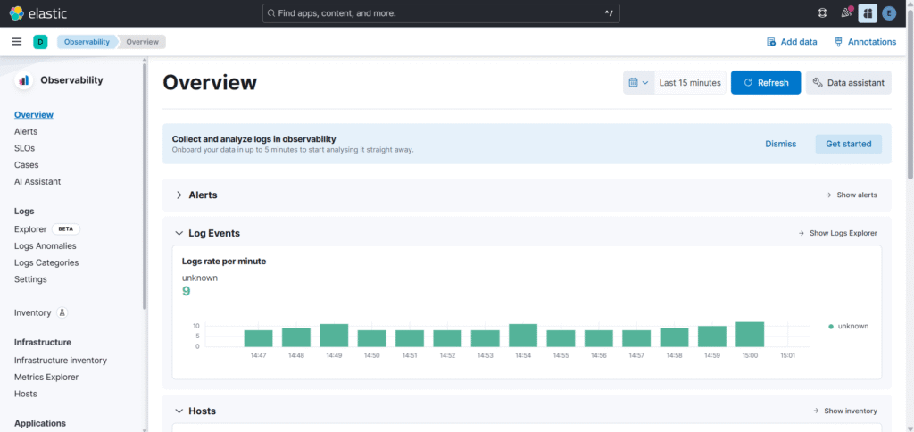
Task: Open AI Assistant in the sidebar
Action: click(37, 181)
